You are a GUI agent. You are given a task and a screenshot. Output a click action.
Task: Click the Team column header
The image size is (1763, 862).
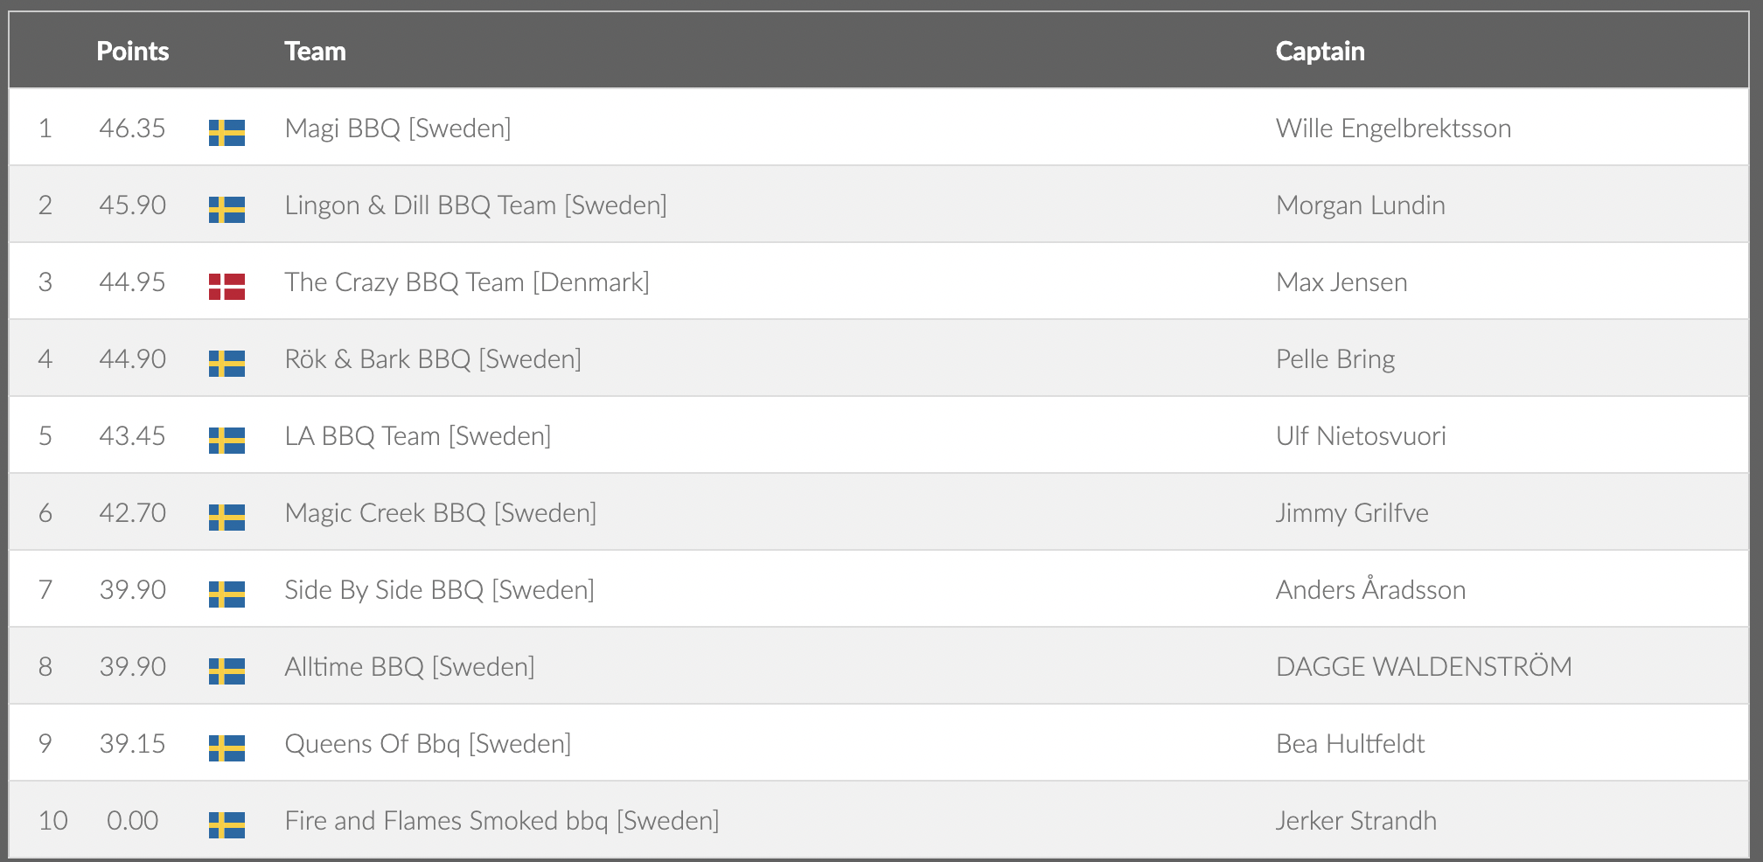tap(315, 52)
